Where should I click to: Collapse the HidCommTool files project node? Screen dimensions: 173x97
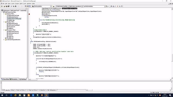pos(2,12)
